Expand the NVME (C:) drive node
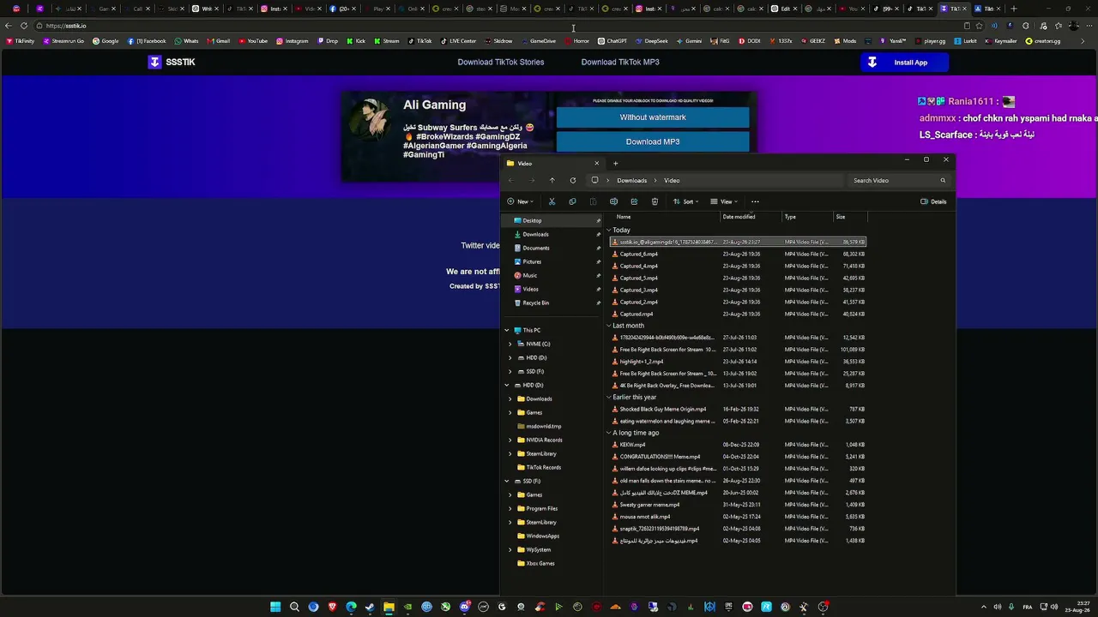 [x=510, y=344]
